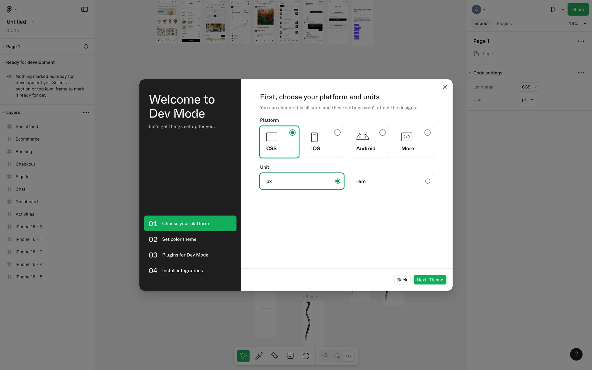Select the annotation tool in toolbar
The image size is (592, 370).
[290, 356]
